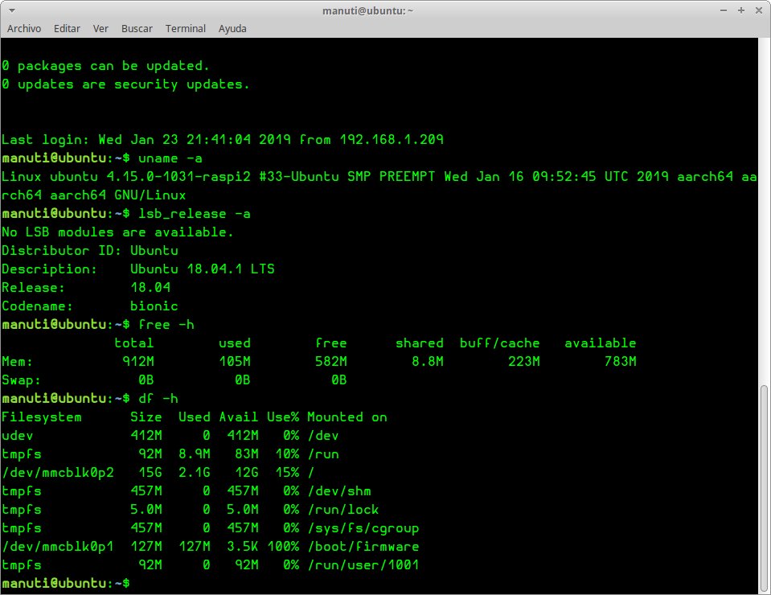Image resolution: width=771 pixels, height=595 pixels.
Task: Click shared memory value 8.8M
Action: point(427,362)
